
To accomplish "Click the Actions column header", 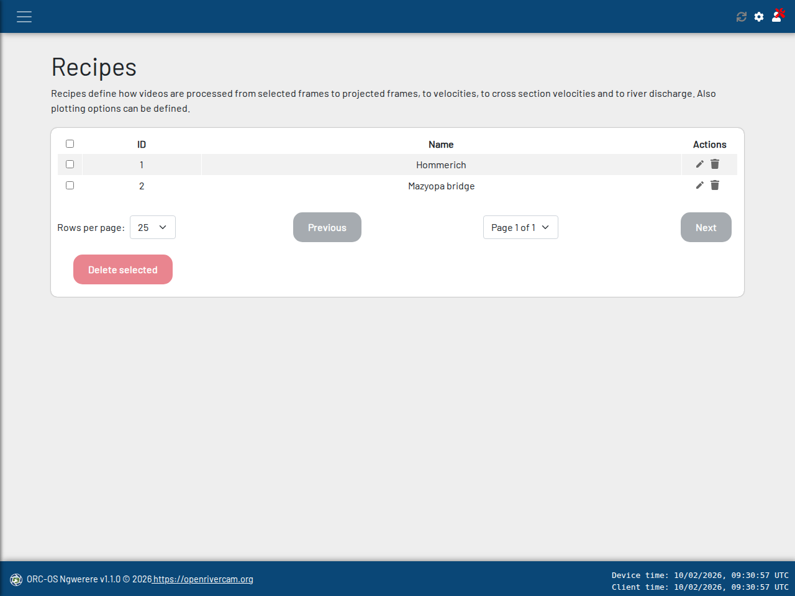I will (x=709, y=144).
